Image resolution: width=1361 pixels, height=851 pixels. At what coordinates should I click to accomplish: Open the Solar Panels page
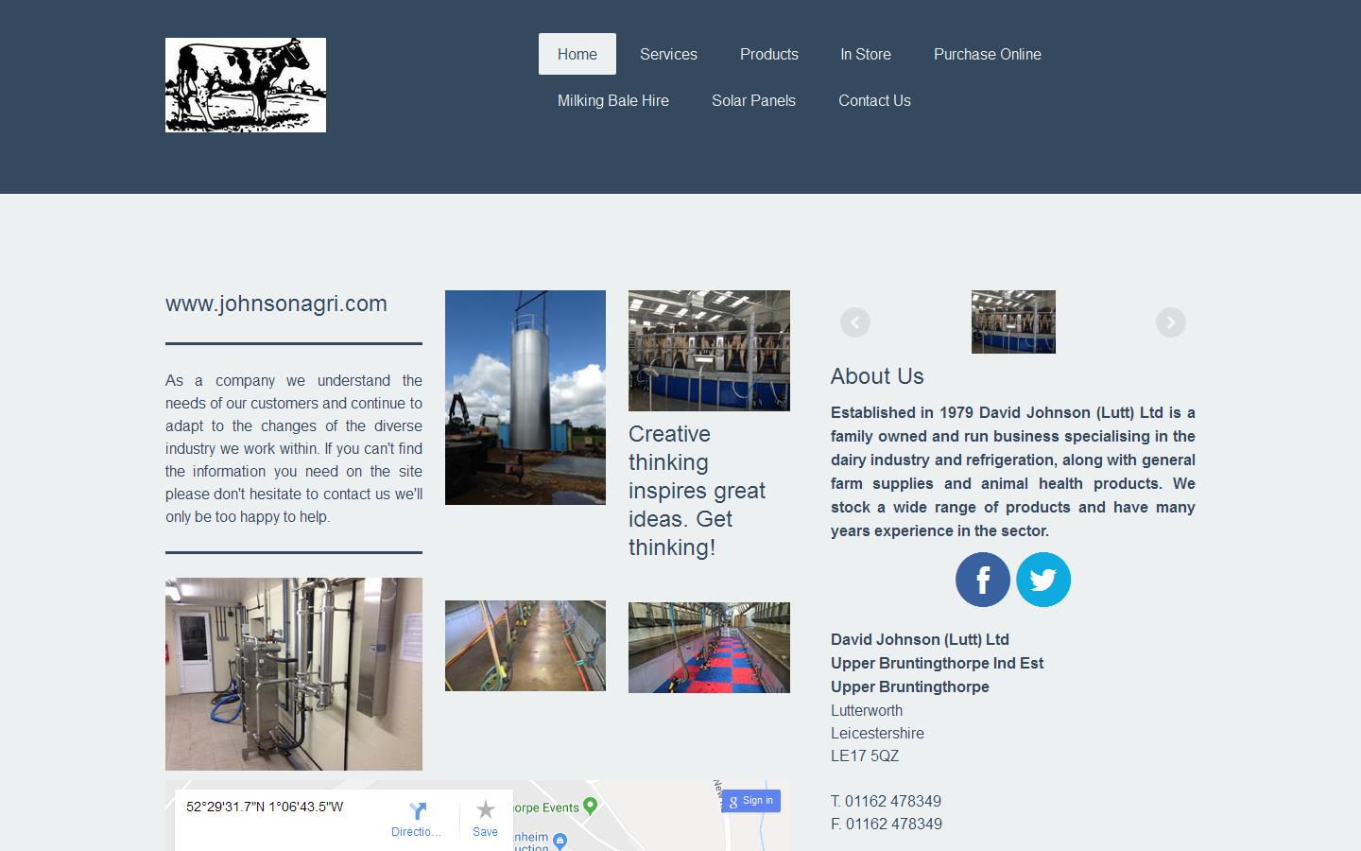tap(753, 100)
